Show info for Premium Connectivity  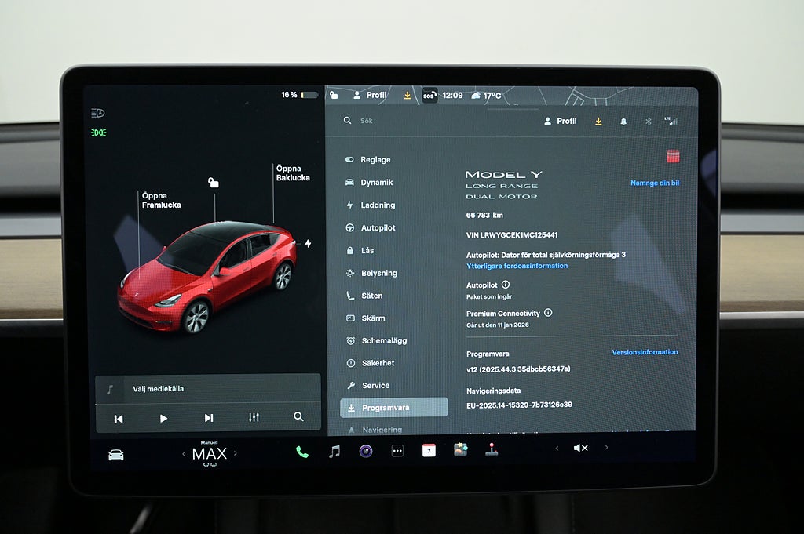548,313
